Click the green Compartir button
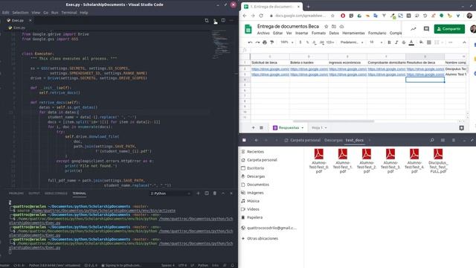This screenshot has height=268, width=476. coord(449,29)
